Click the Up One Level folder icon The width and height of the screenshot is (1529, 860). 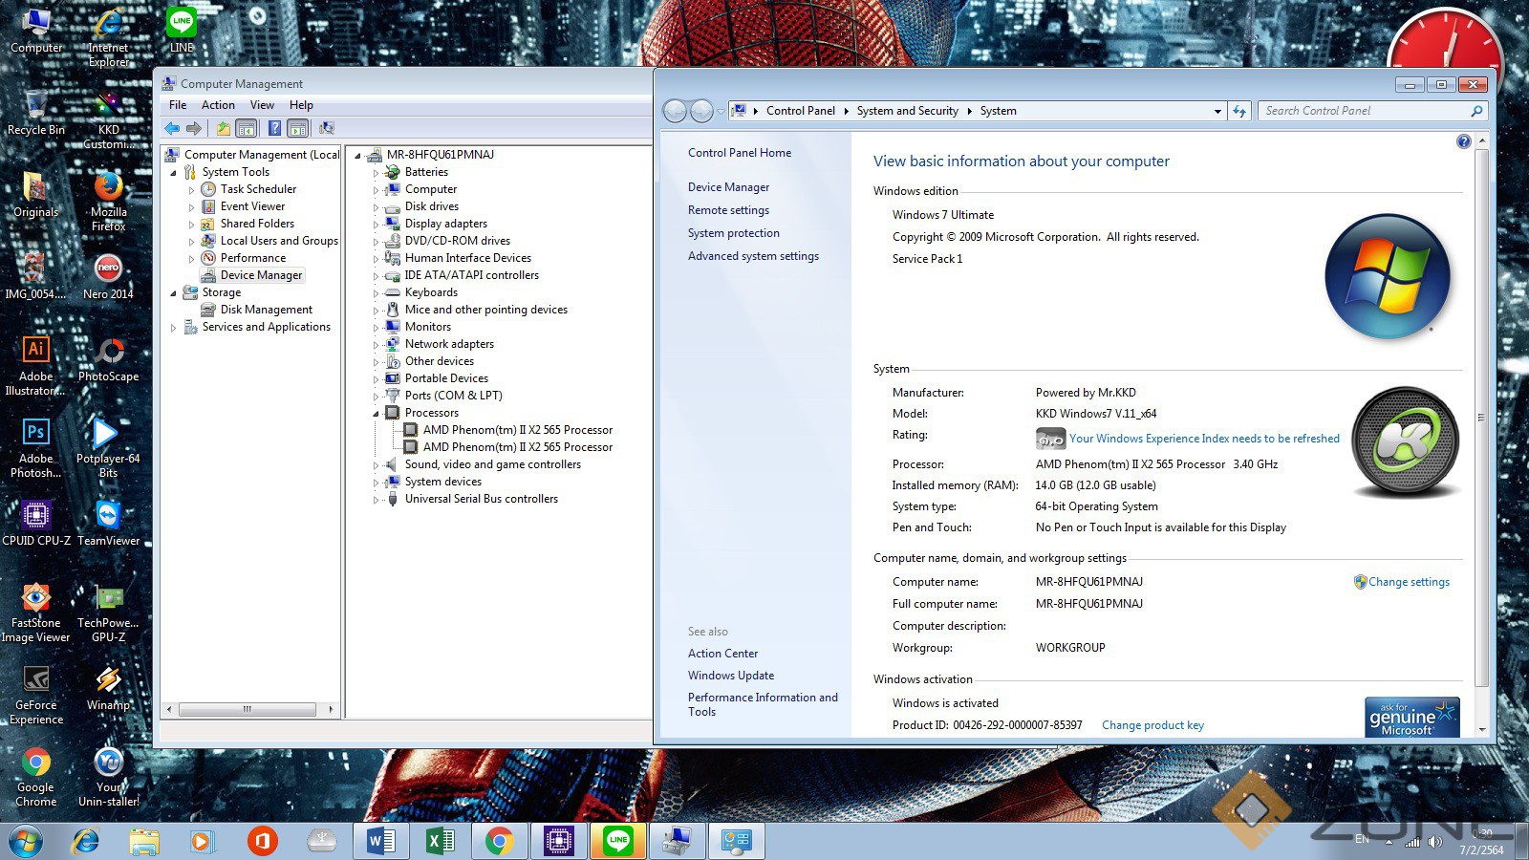click(223, 128)
